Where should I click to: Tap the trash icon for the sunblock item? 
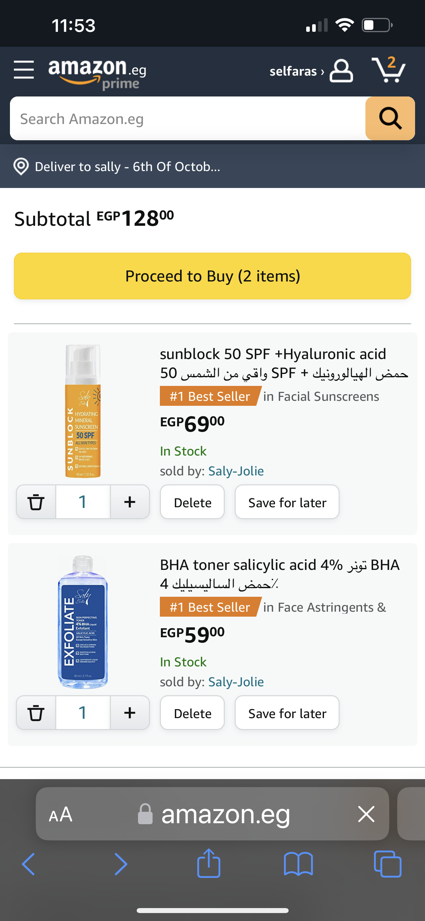[x=36, y=502]
